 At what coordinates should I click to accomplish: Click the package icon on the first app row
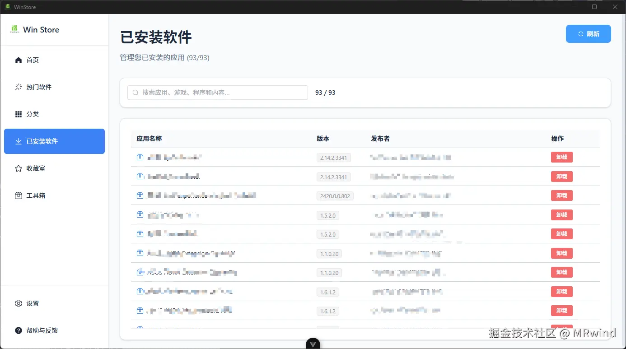click(140, 157)
